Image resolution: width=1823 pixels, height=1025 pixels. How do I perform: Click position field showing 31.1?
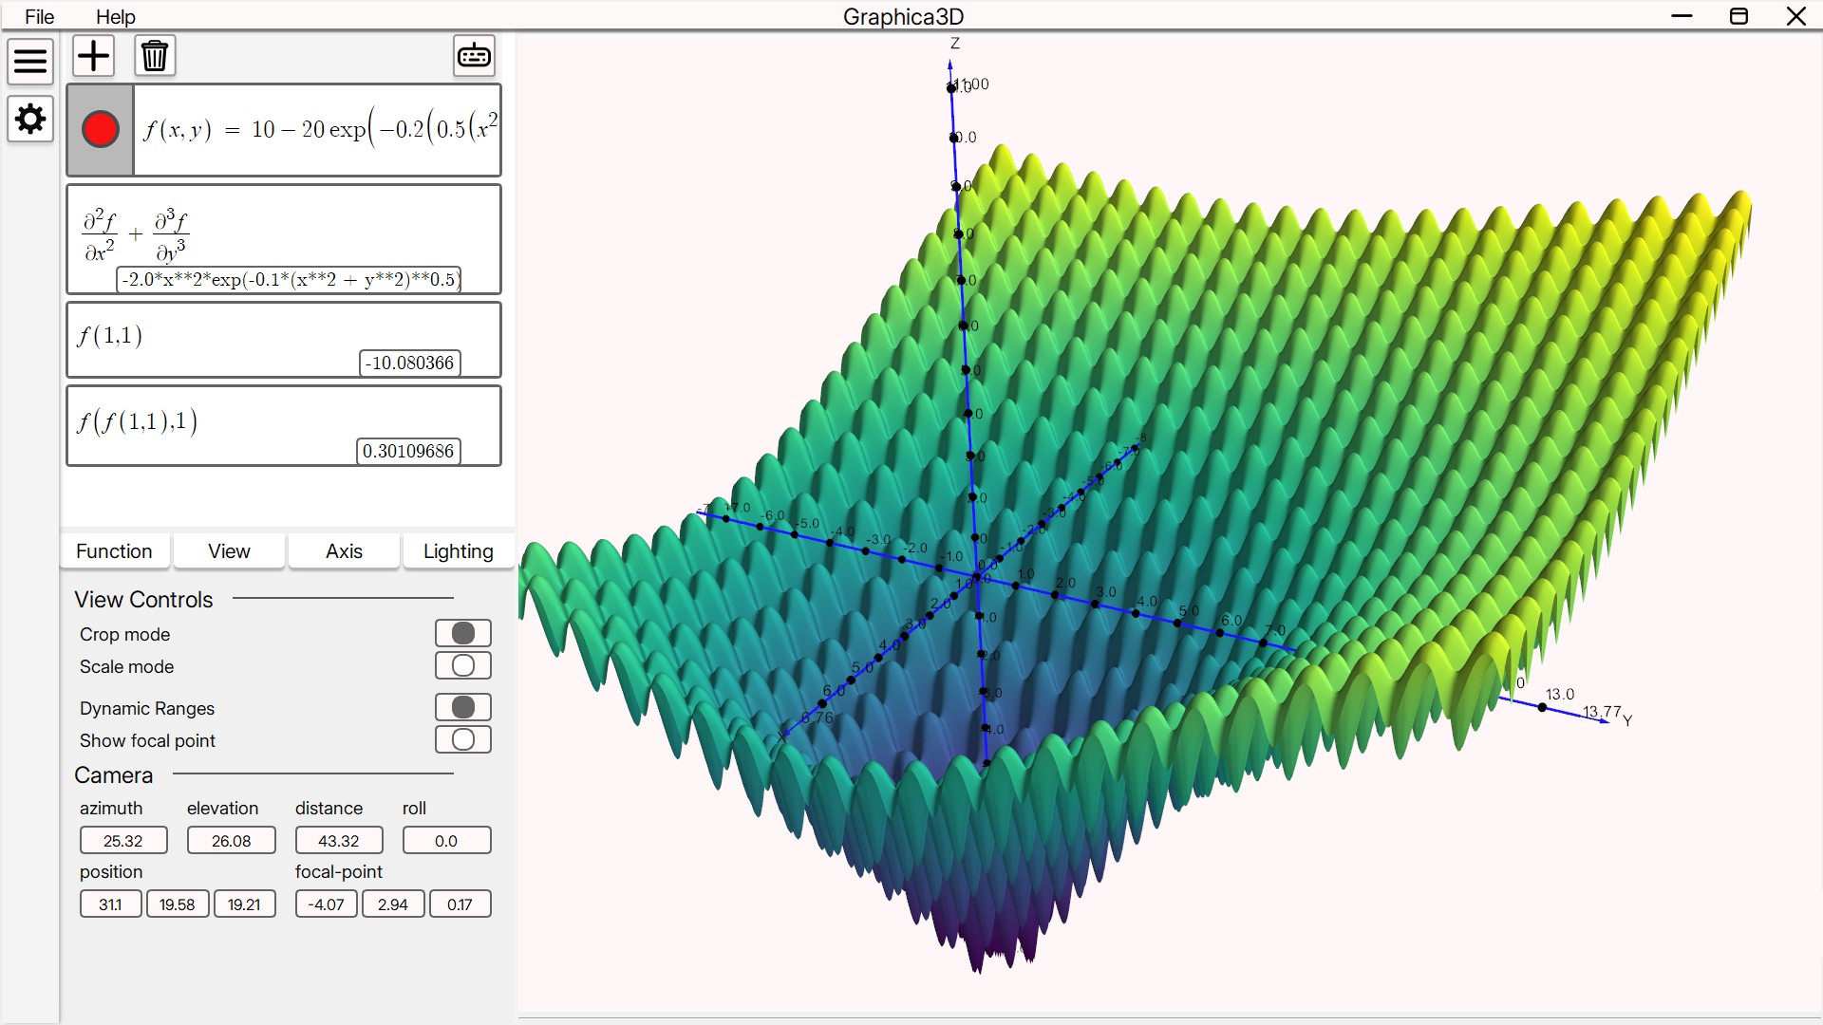pos(111,904)
